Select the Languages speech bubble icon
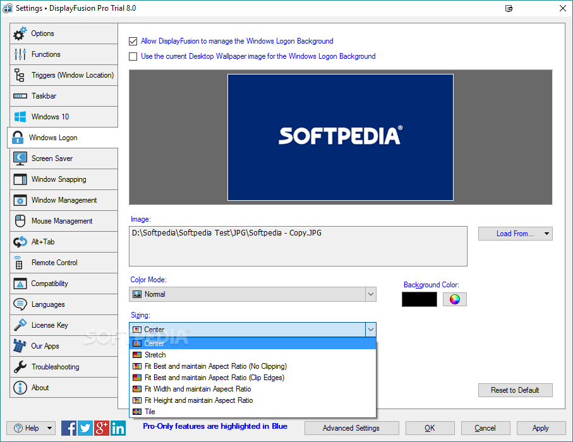Viewport: 573px width, 442px height. (20, 304)
